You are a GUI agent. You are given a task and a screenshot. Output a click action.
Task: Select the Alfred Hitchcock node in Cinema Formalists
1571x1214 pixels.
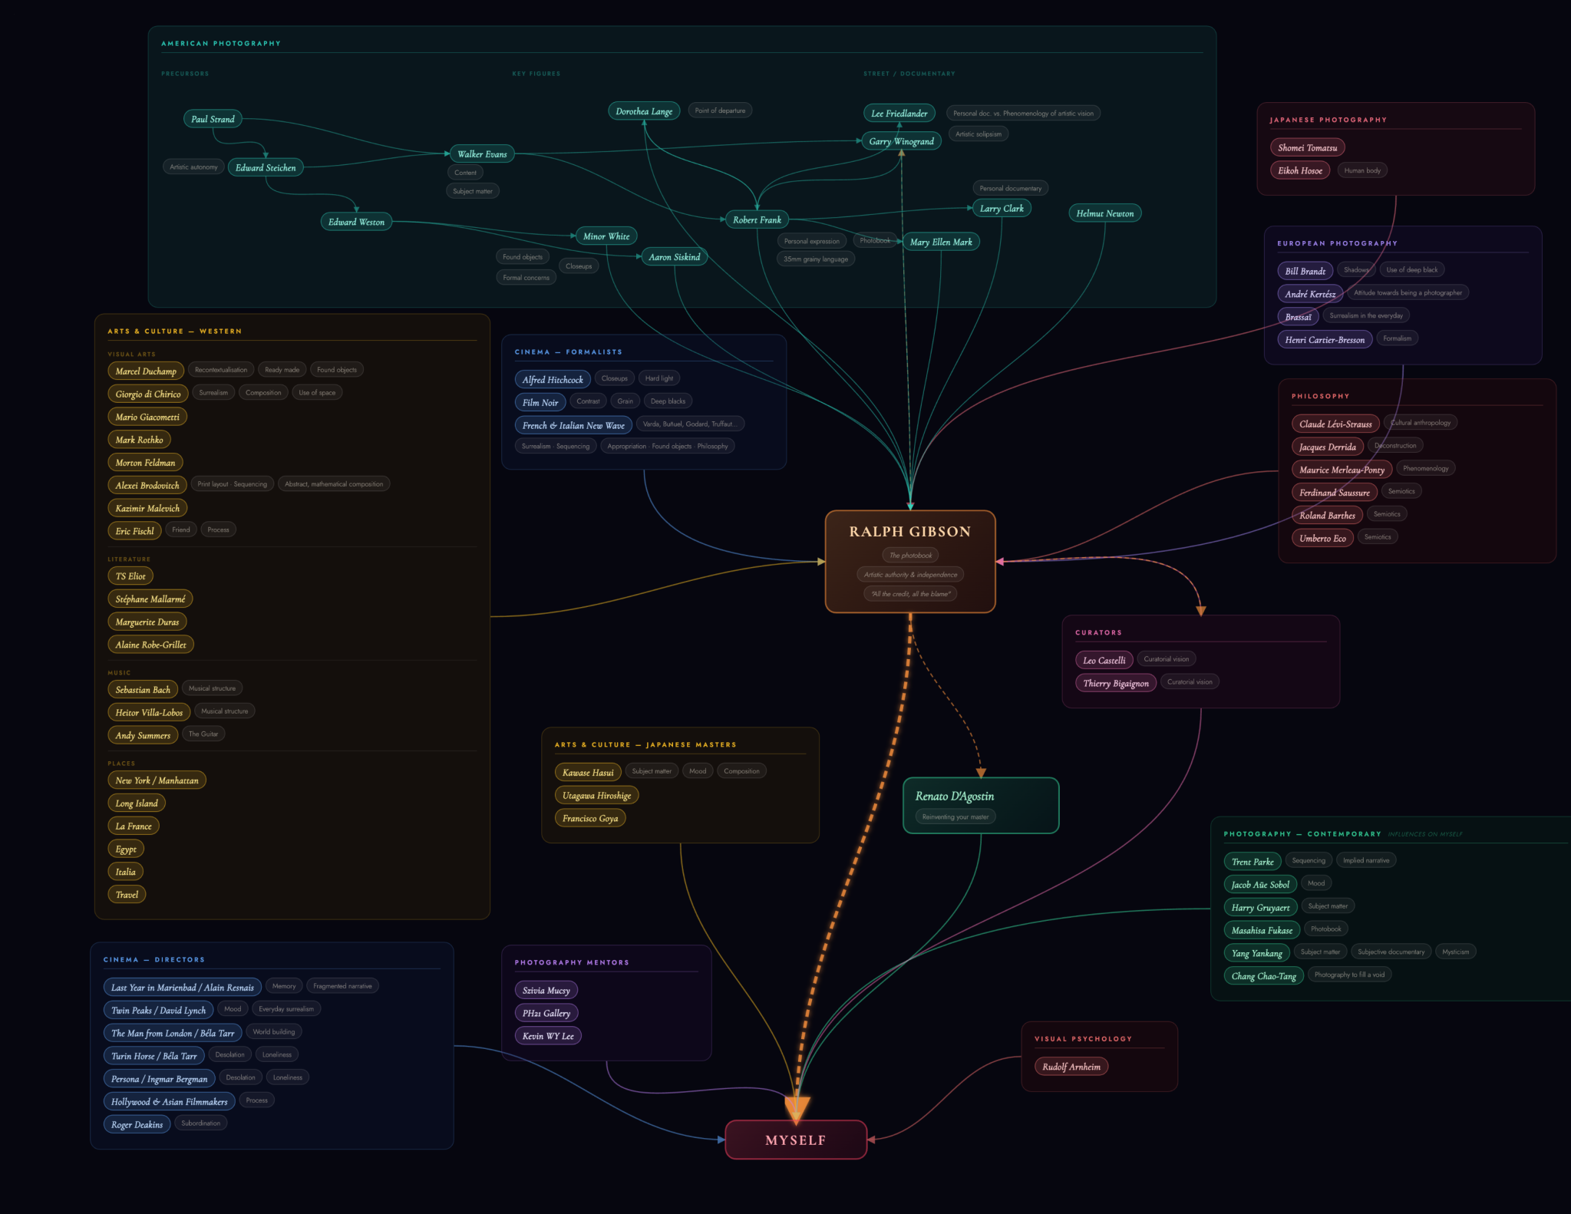(x=551, y=378)
